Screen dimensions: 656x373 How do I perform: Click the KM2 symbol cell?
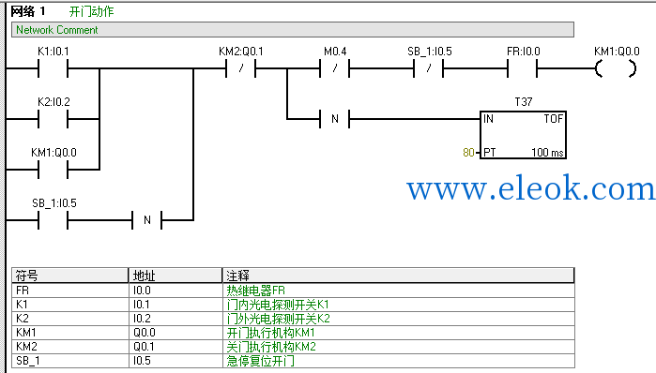[69, 347]
